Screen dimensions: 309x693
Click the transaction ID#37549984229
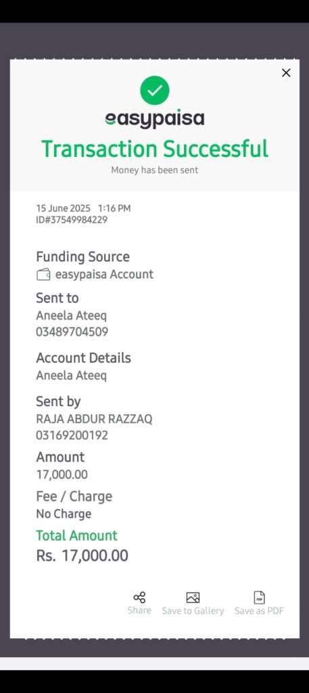(72, 220)
